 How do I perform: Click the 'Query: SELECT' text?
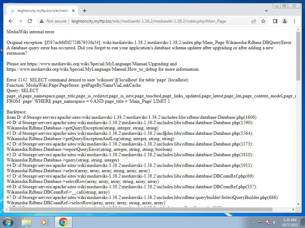22,91
